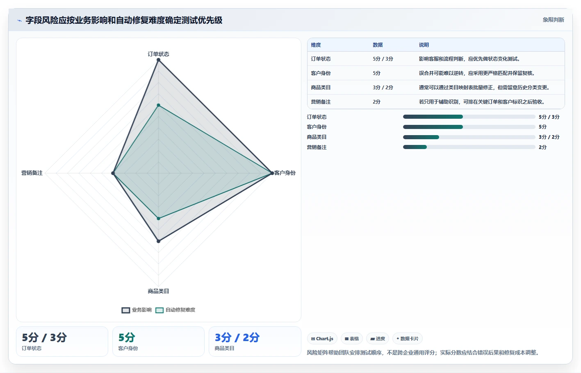Click the 进度 tag
Screen dimensions: 581x373
[x=378, y=339]
